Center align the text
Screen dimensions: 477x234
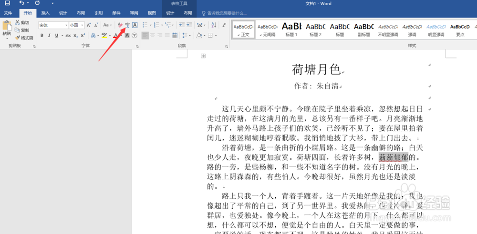click(153, 36)
